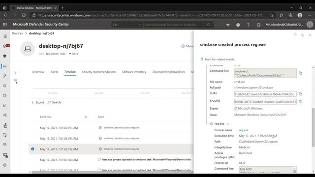
Task: Select the laptop device inventory sidebar icon
Action: tap(5, 66)
